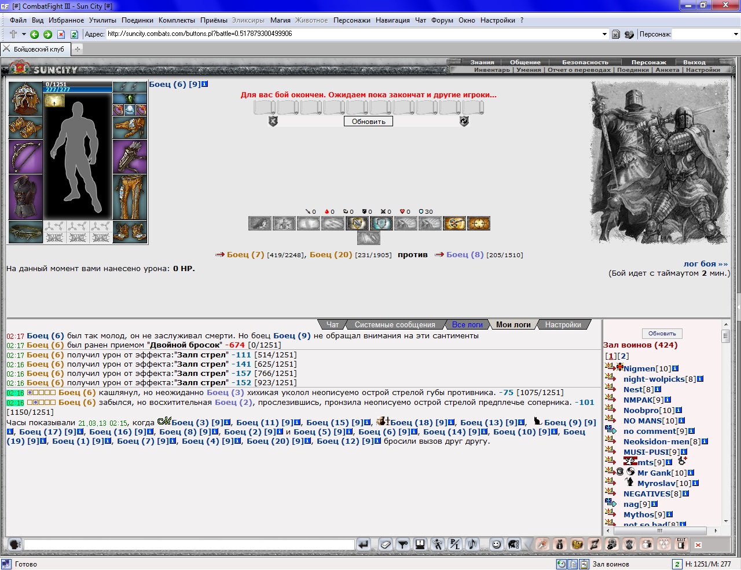Activate the glowing sword-and-shield combat technique
This screenshot has width=741, height=570.
pyautogui.click(x=357, y=223)
